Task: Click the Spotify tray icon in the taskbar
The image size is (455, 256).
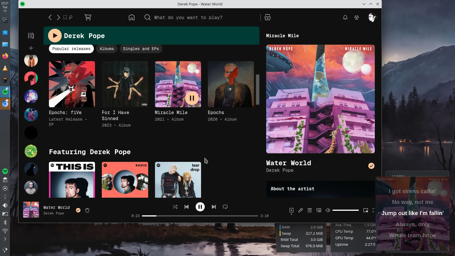Action: pyautogui.click(x=5, y=171)
